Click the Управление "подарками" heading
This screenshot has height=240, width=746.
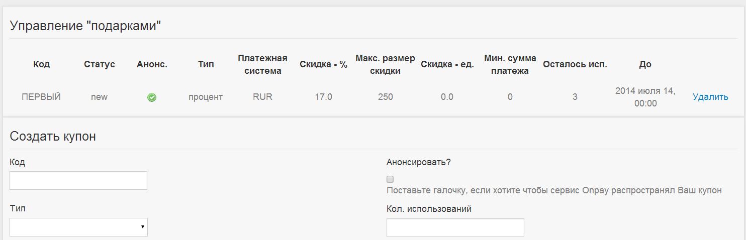point(85,26)
